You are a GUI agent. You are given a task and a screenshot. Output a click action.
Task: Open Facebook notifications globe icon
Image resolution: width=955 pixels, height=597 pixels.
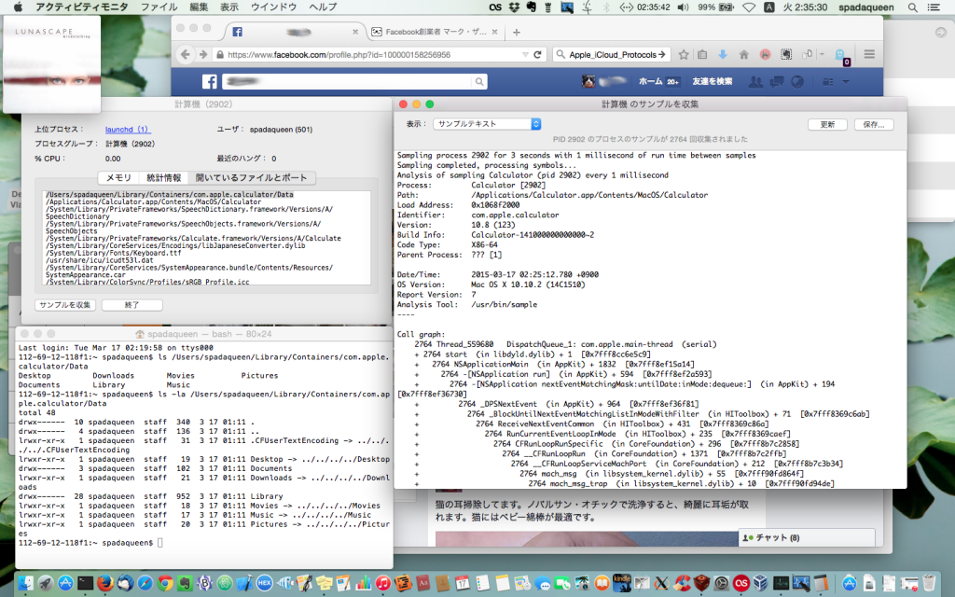click(x=797, y=81)
